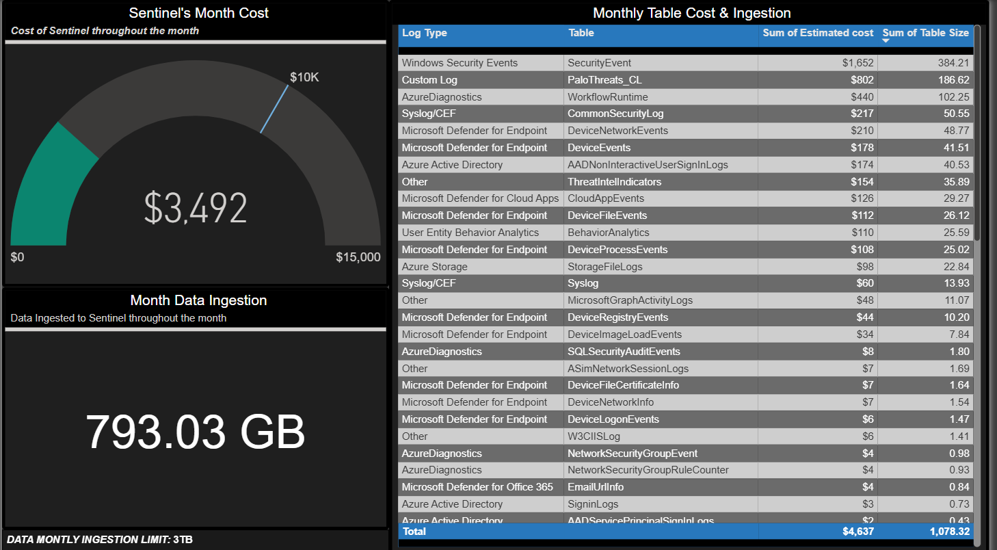Select the Custom Log row label
The image size is (997, 550).
[x=429, y=80]
